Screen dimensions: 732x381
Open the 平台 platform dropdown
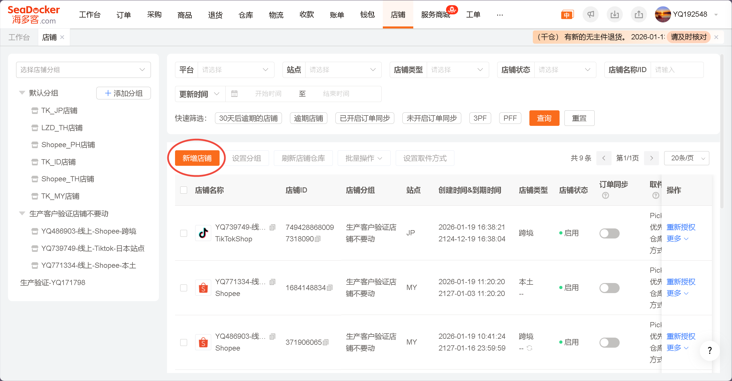click(x=236, y=70)
